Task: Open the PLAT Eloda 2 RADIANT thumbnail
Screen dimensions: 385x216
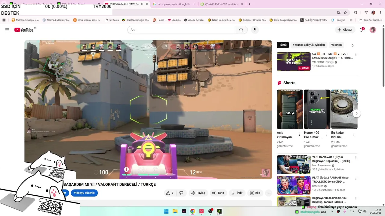Action: (x=294, y=185)
